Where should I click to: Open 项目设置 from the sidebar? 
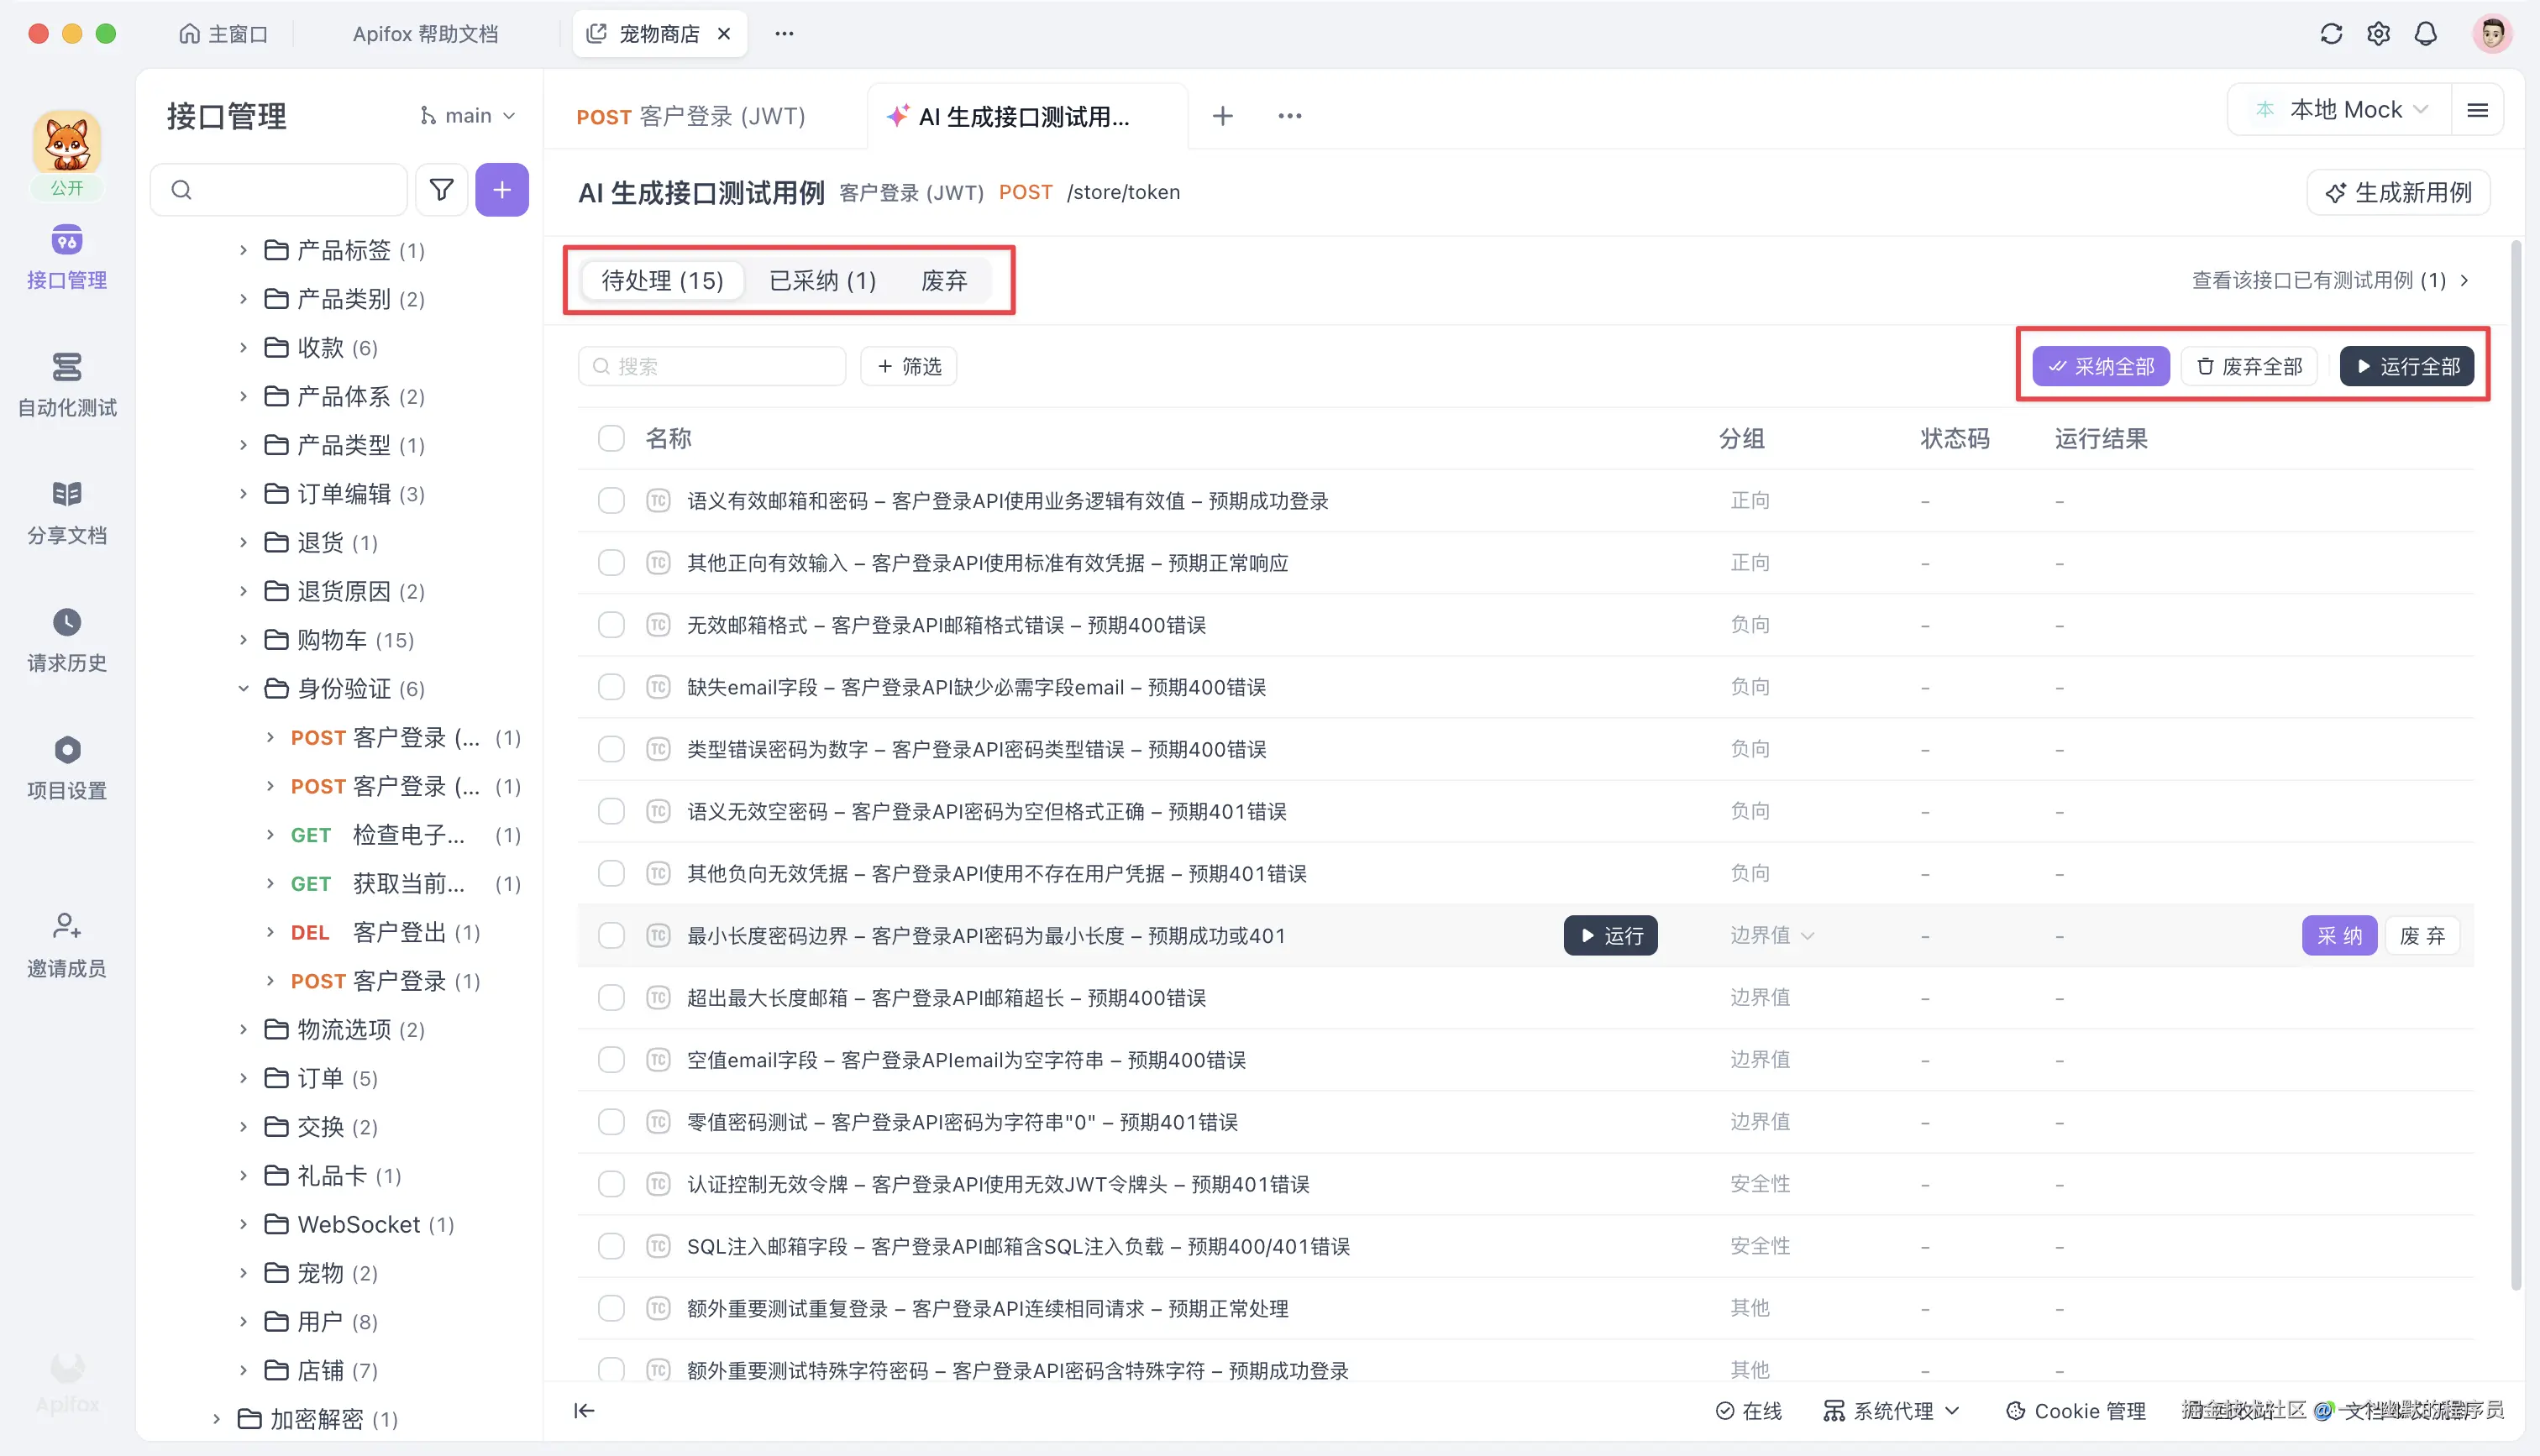point(66,768)
